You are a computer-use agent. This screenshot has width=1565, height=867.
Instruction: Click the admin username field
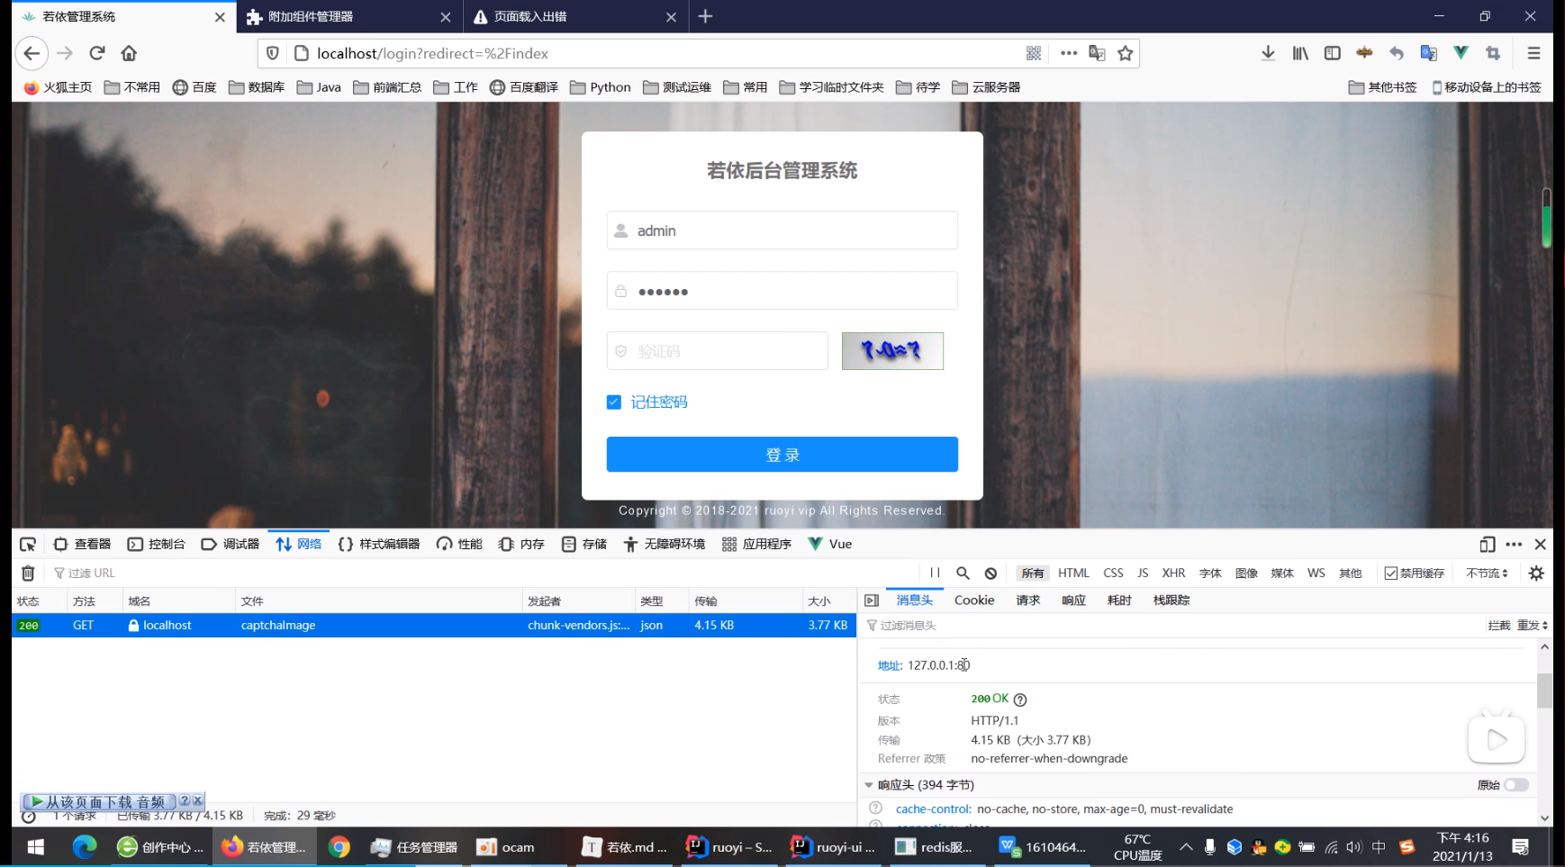[782, 230]
